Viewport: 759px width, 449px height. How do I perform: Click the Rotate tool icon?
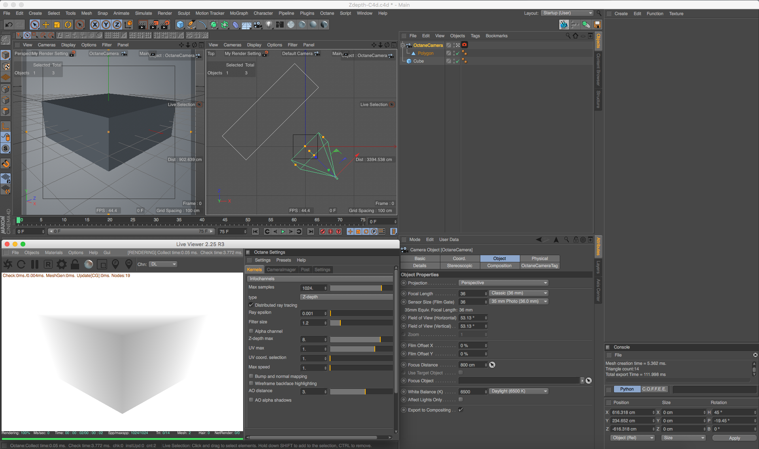pos(68,25)
